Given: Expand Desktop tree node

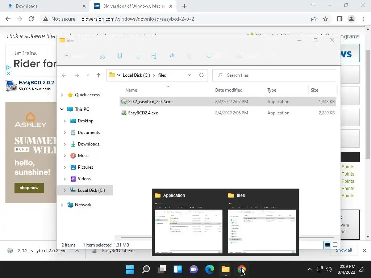Looking at the screenshot, I should pyautogui.click(x=64, y=121).
